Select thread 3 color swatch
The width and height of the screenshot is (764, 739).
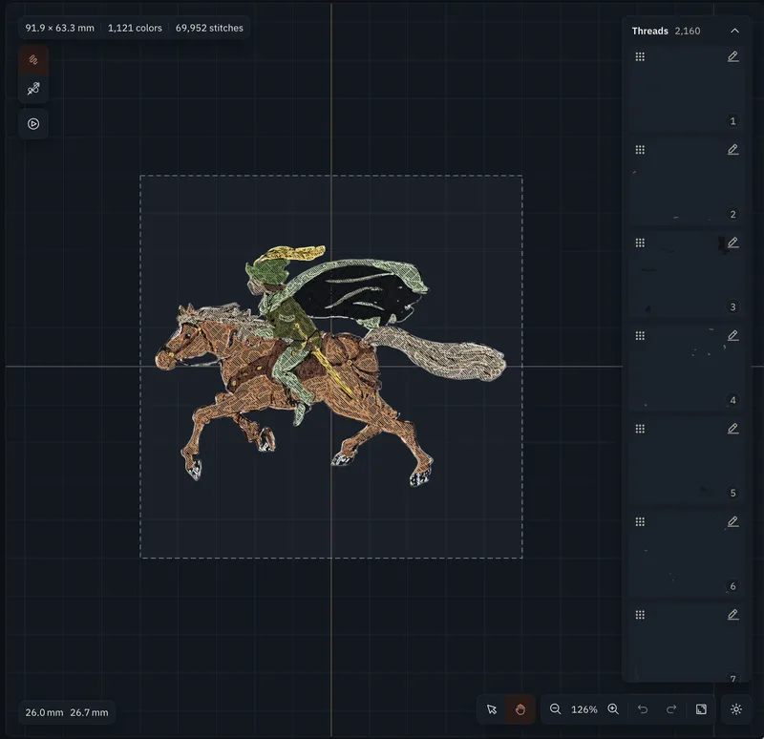687,275
